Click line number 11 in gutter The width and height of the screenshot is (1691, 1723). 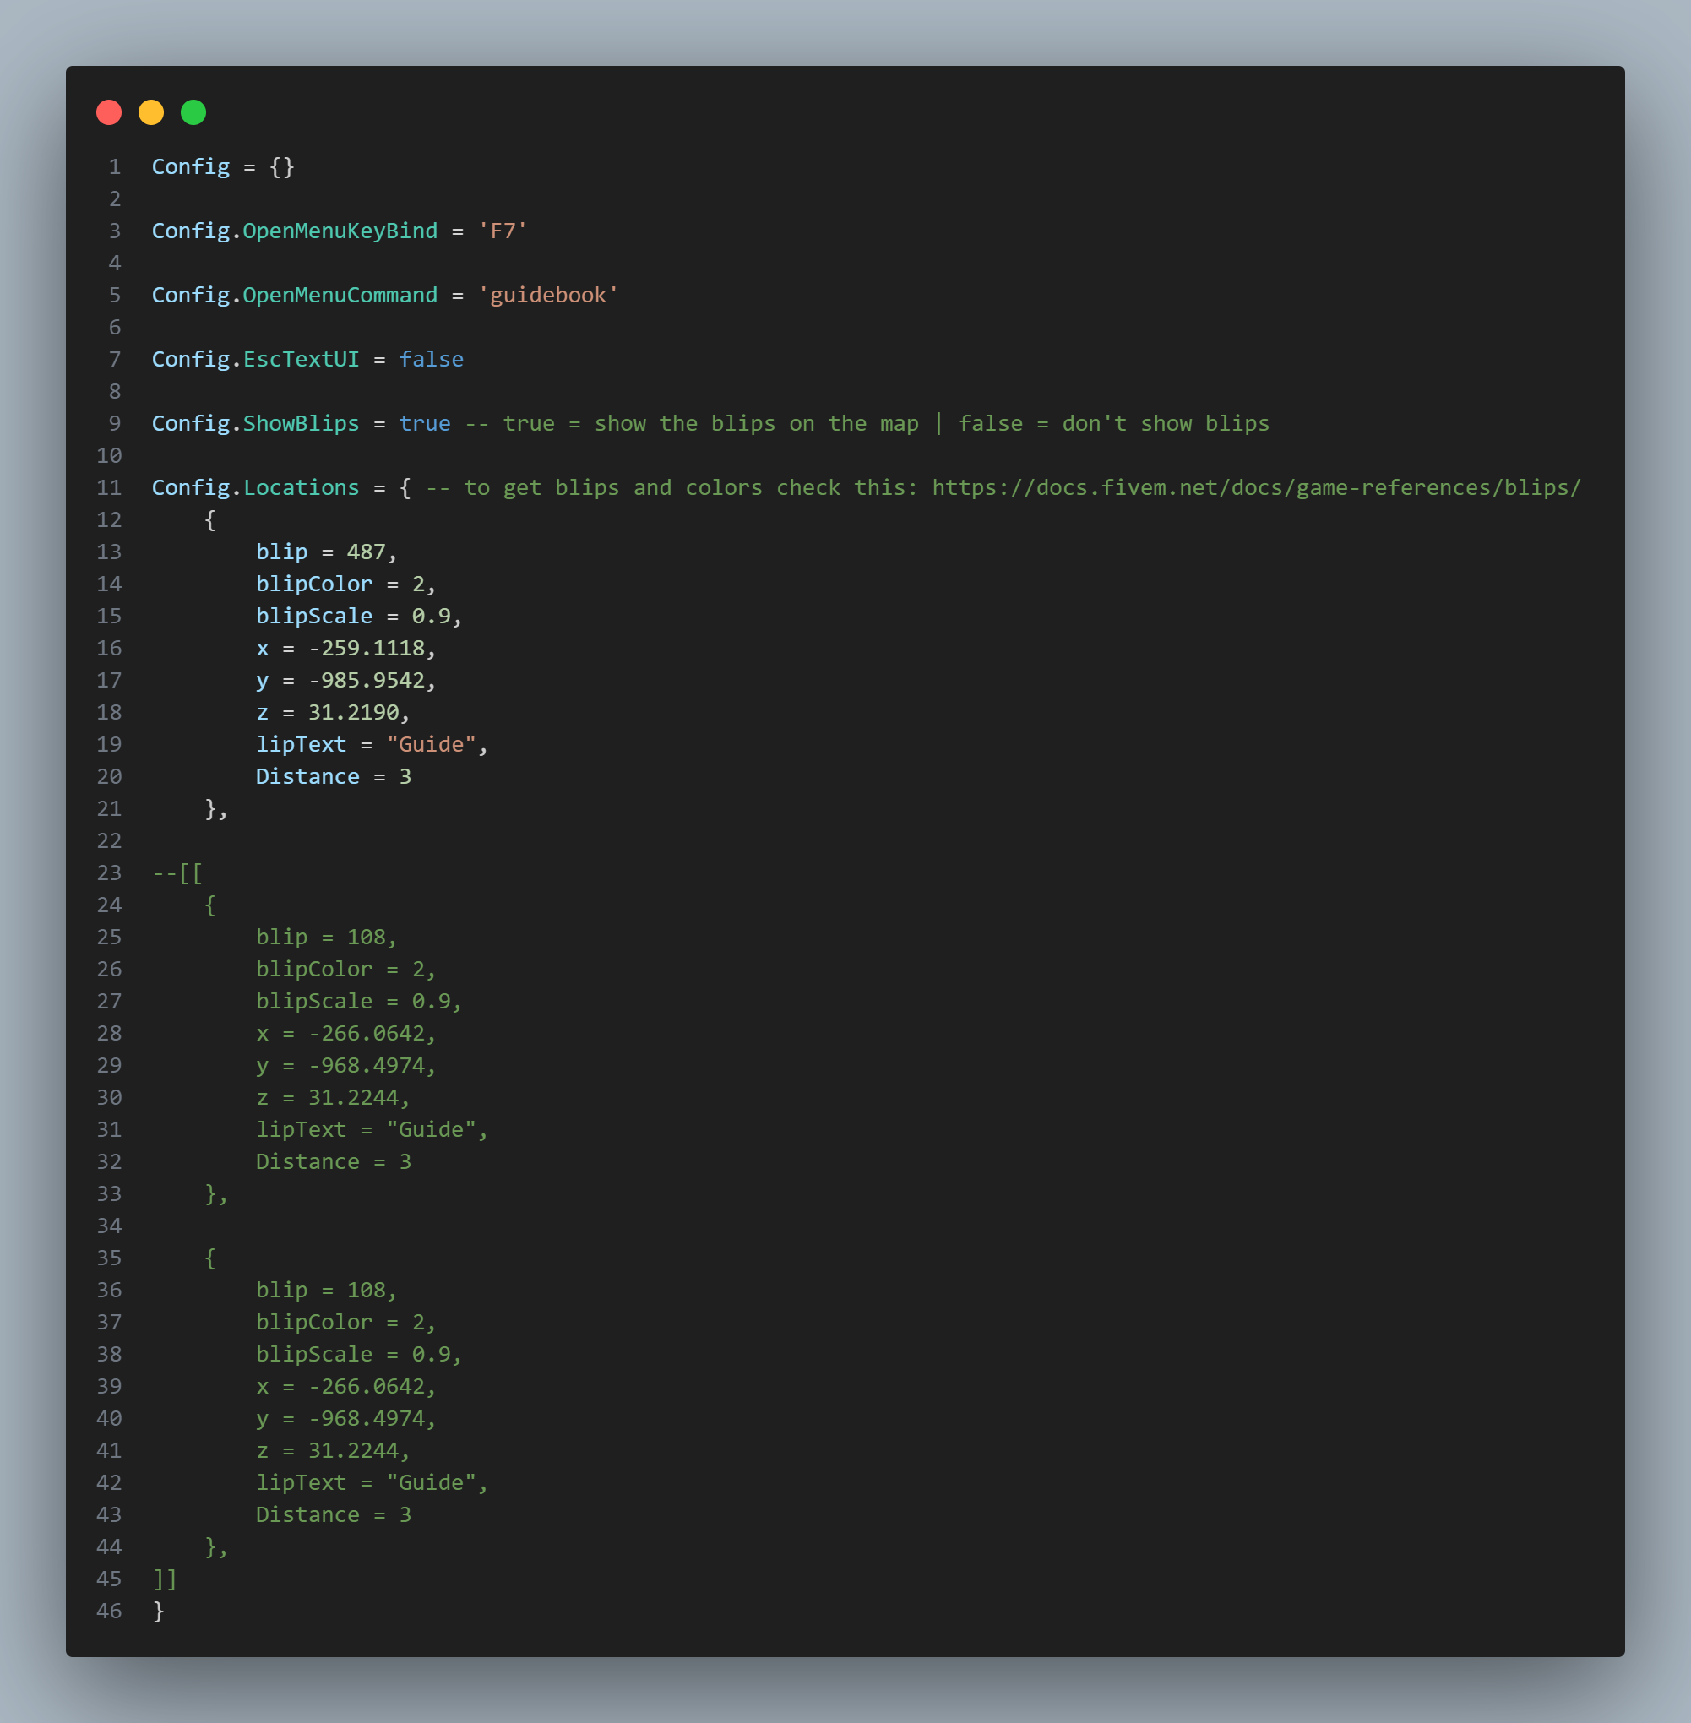tap(109, 487)
